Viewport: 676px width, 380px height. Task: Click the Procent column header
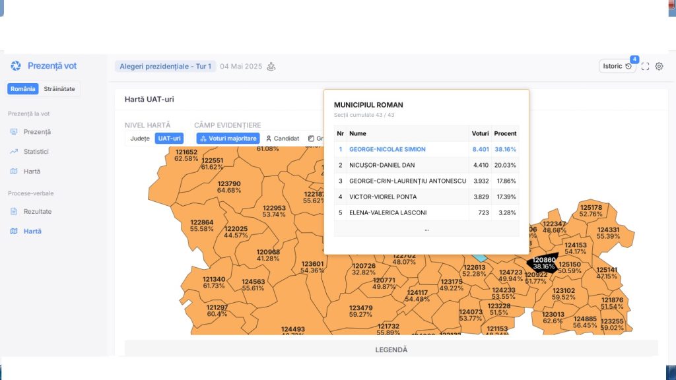coord(505,133)
